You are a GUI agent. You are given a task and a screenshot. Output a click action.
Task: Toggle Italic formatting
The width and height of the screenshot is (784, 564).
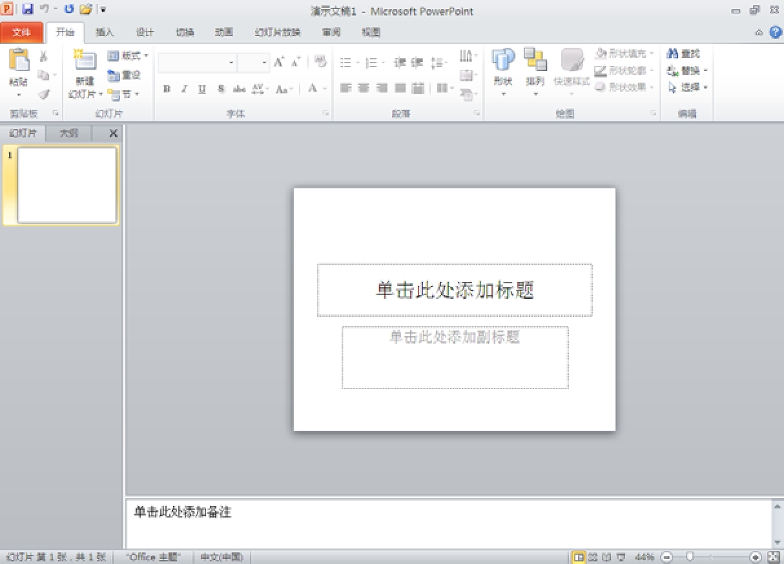[185, 89]
